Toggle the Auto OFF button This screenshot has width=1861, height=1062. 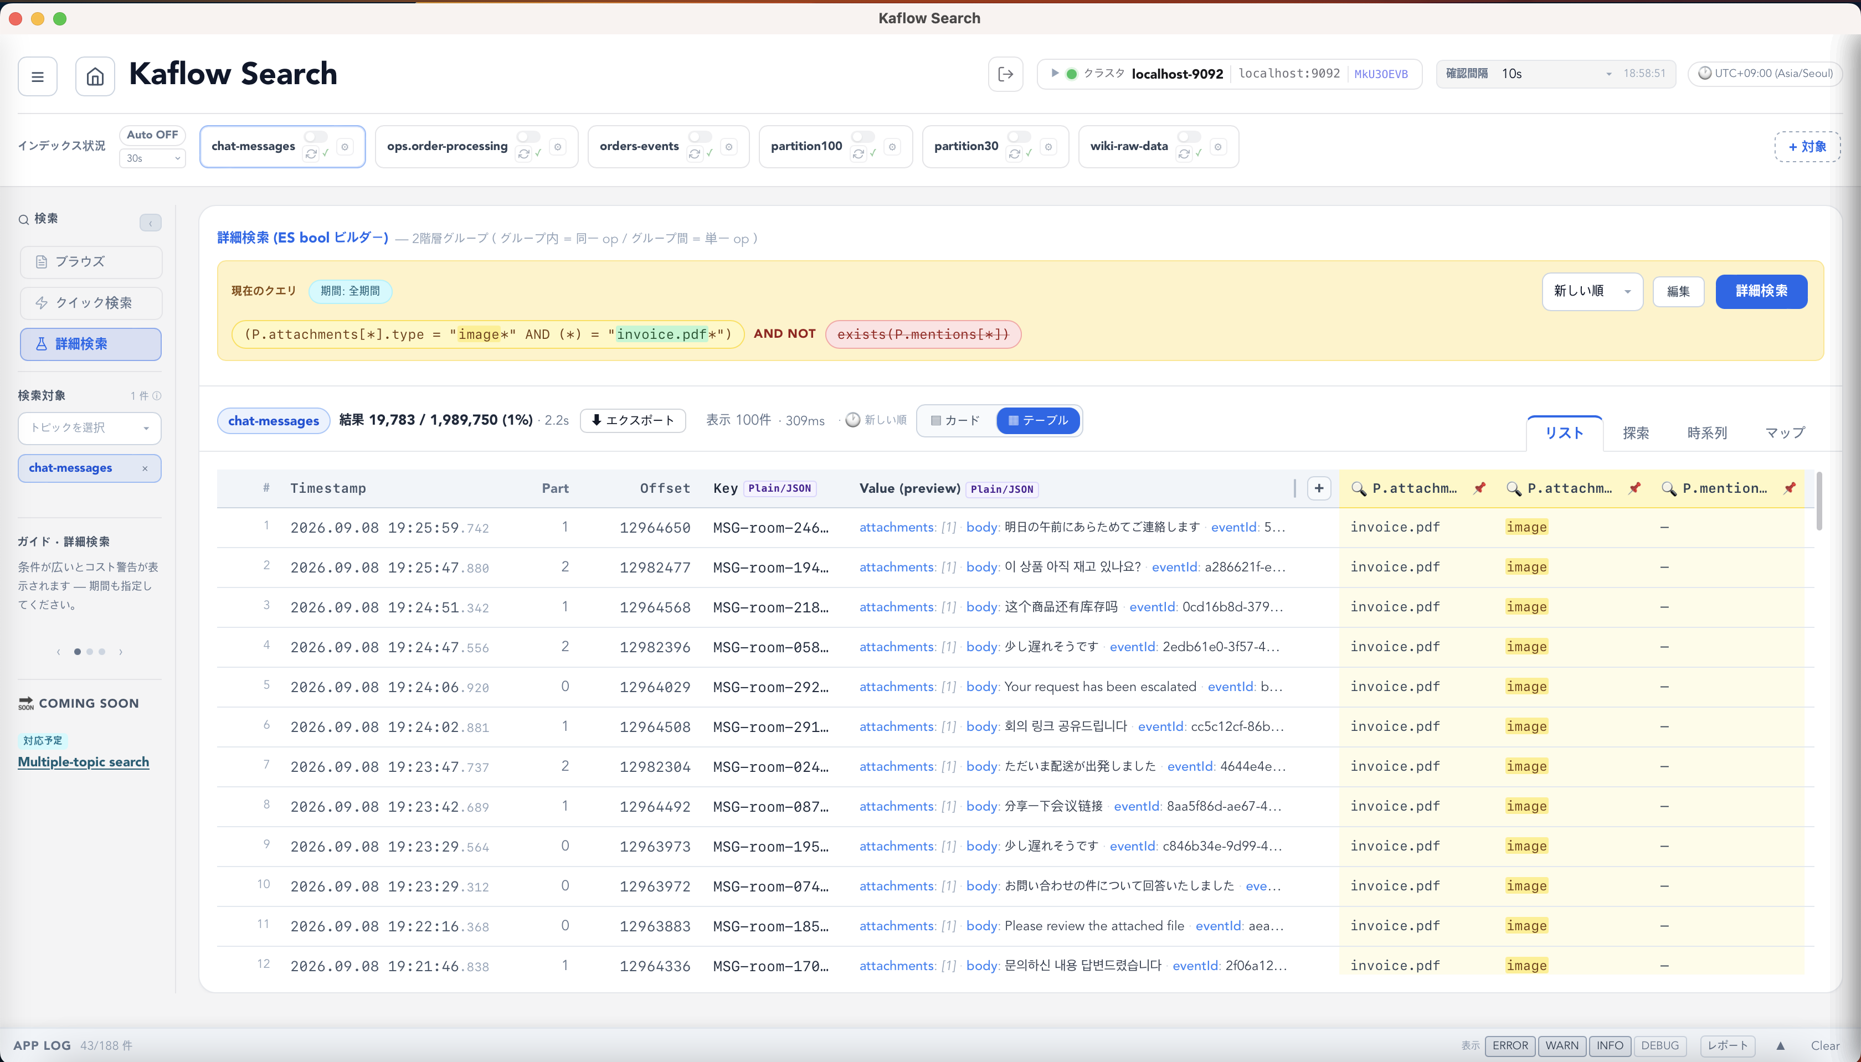[152, 135]
